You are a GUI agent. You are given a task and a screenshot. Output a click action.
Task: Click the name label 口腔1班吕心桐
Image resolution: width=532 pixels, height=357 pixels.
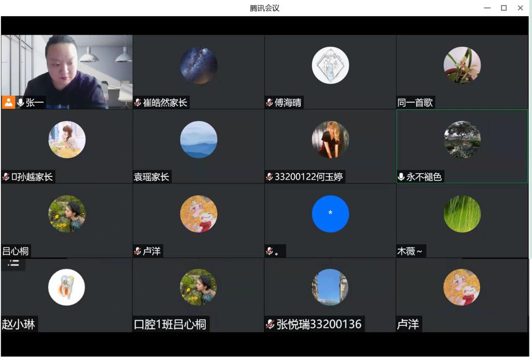170,324
